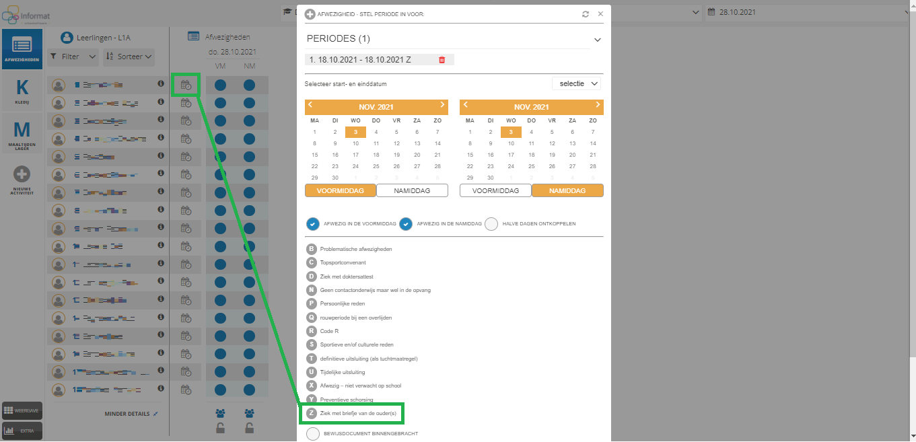Delete the 18.10.2021 period with trash icon
The height and width of the screenshot is (442, 916).
pos(442,60)
